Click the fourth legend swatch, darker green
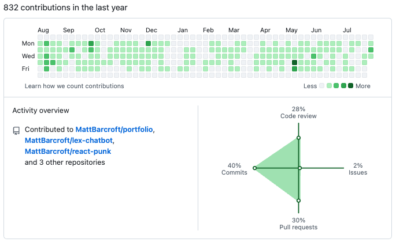This screenshot has height=242, width=396. [343, 86]
